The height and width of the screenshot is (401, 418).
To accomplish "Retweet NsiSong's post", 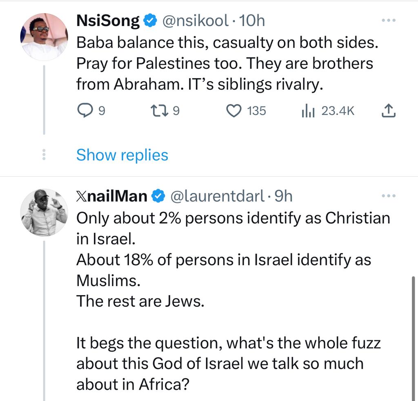I will point(157,111).
